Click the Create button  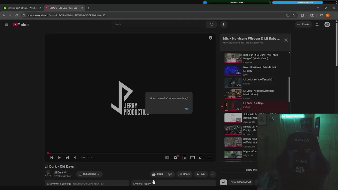(x=303, y=24)
